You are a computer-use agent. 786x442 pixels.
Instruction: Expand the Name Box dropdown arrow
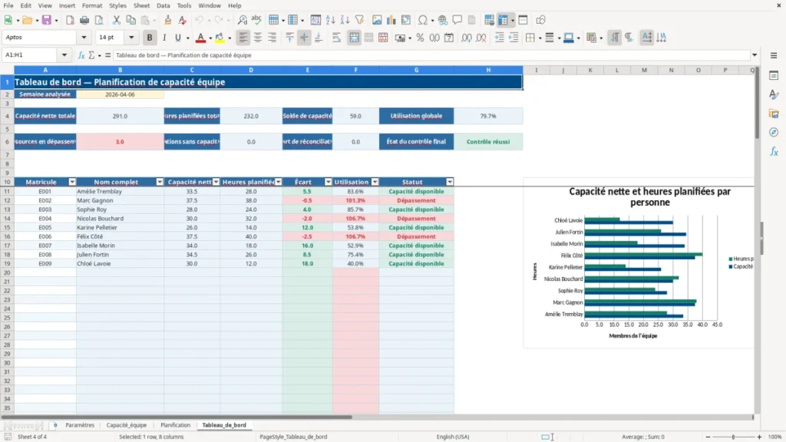[x=64, y=55]
